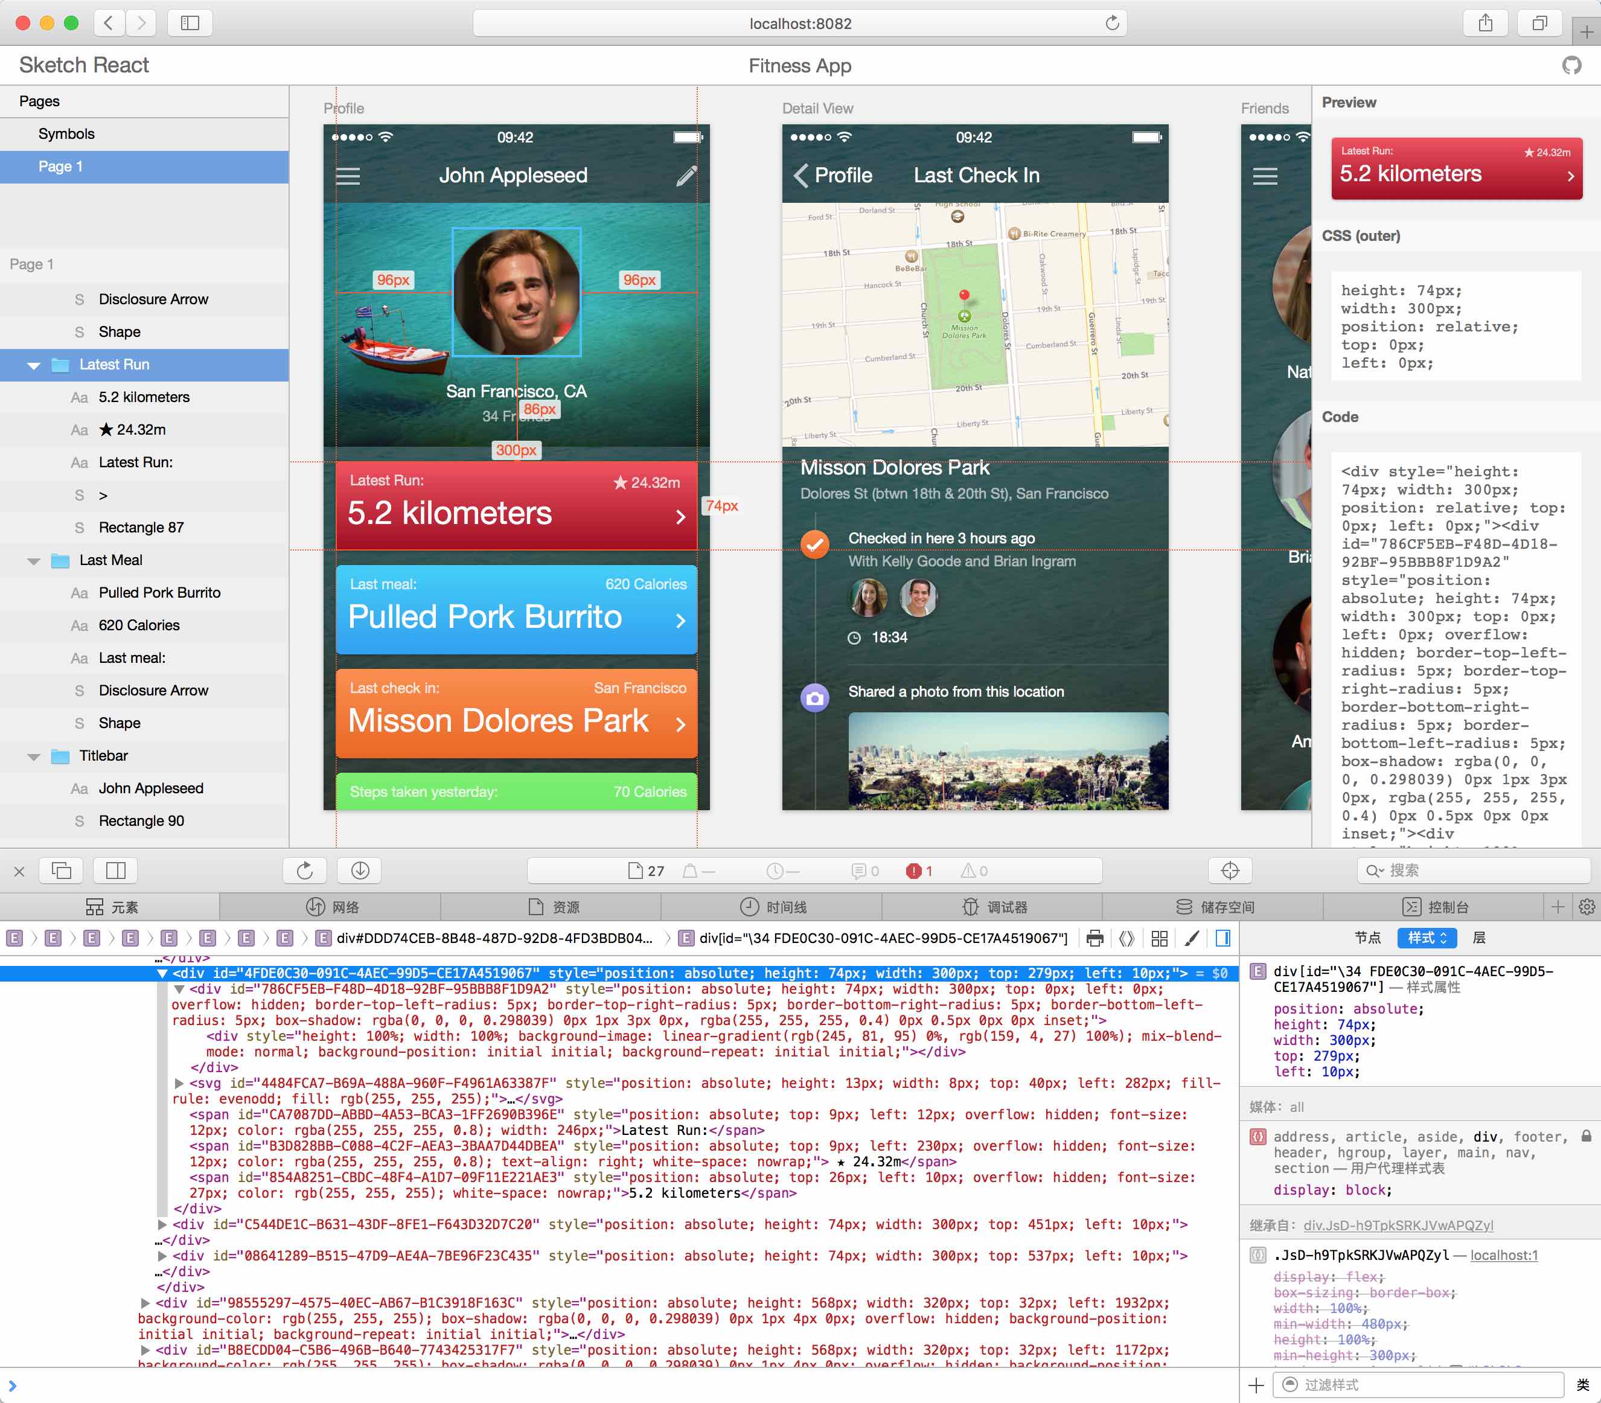This screenshot has width=1601, height=1403.
Task: Open the 样式 dropdown in sidebar
Action: click(x=1427, y=938)
